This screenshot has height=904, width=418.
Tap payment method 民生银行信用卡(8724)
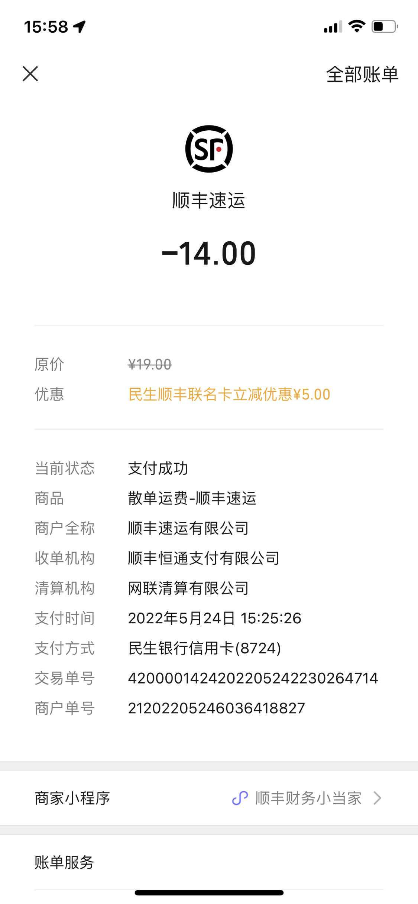(x=205, y=648)
